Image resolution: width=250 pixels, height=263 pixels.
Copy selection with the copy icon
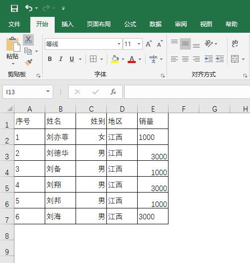pos(28,51)
